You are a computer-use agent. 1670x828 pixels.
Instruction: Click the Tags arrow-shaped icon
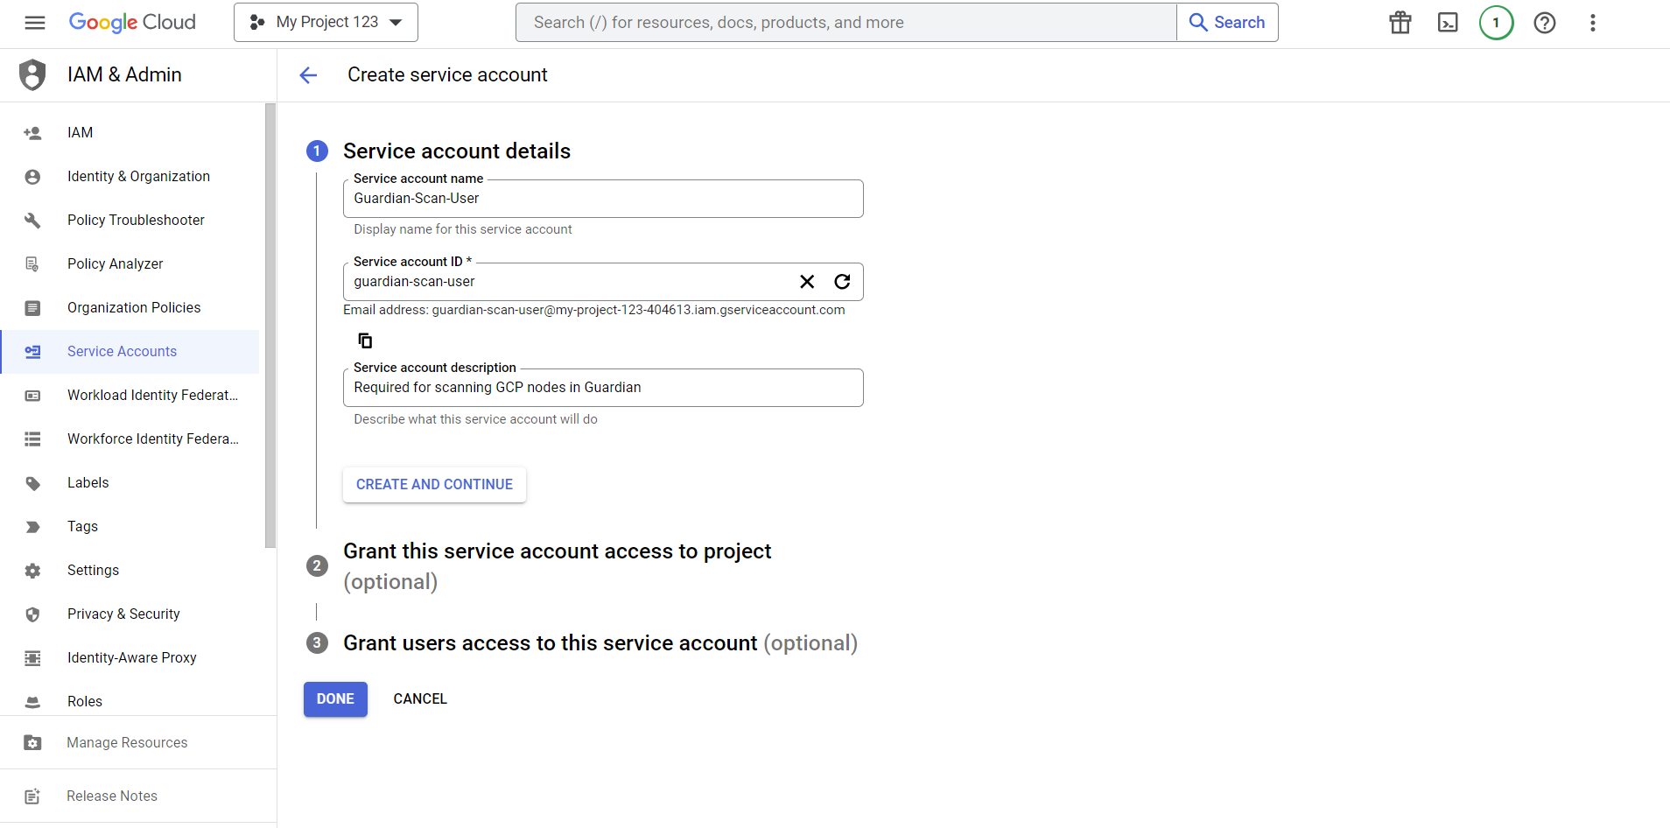pos(32,527)
